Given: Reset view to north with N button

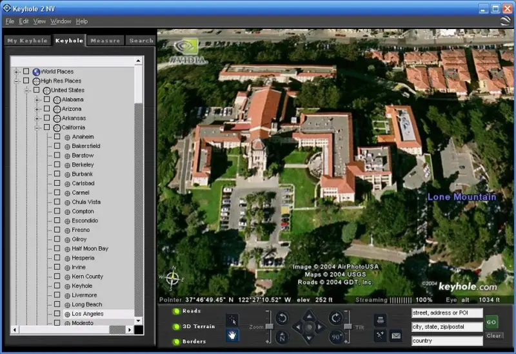Looking at the screenshot, I should (x=282, y=337).
